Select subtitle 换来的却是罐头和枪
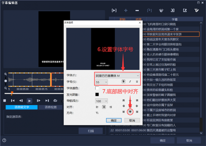The height and width of the screenshot is (146, 206). pos(160,90)
